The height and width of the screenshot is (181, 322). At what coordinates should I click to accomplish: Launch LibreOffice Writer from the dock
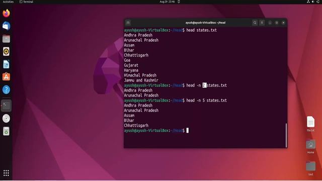pyautogui.click(x=6, y=64)
